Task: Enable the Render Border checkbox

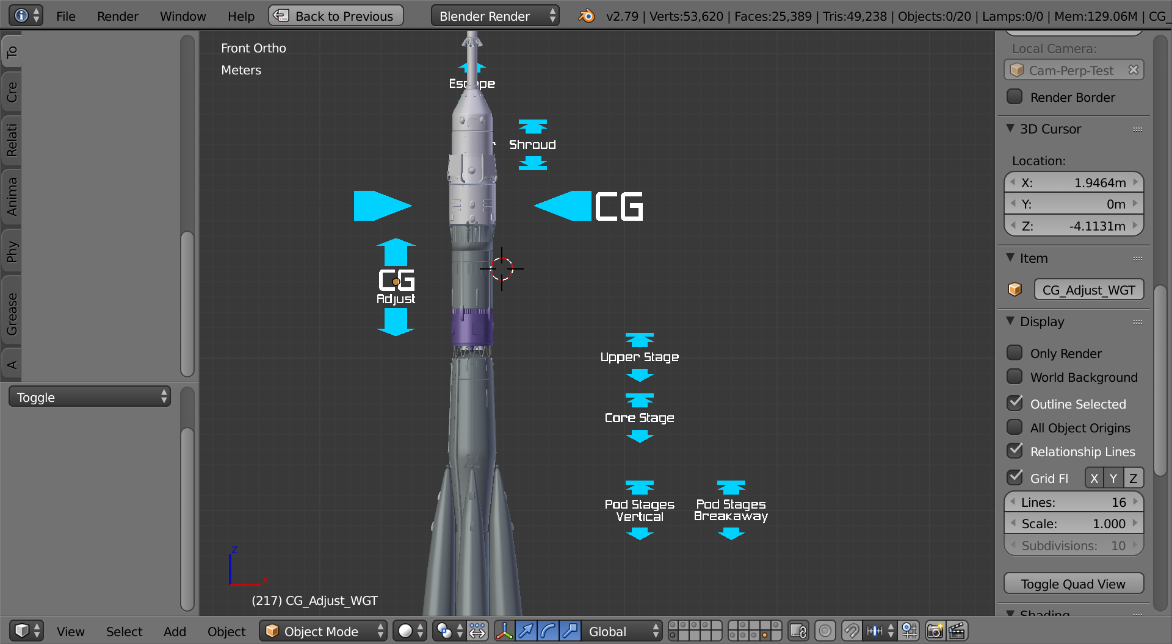Action: (1015, 97)
